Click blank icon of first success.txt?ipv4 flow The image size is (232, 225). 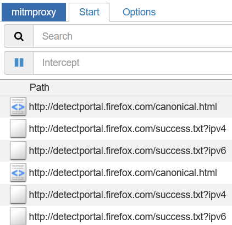18,129
